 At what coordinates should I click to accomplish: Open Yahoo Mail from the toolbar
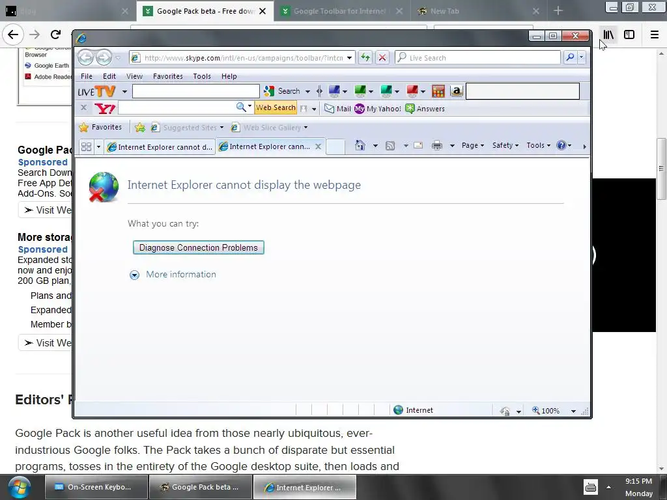(x=338, y=109)
